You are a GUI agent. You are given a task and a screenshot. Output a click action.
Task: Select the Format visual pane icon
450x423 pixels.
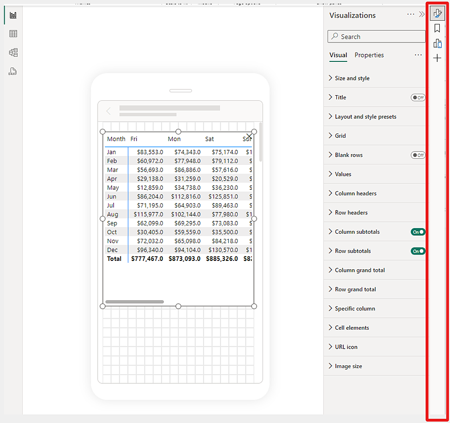(x=438, y=13)
